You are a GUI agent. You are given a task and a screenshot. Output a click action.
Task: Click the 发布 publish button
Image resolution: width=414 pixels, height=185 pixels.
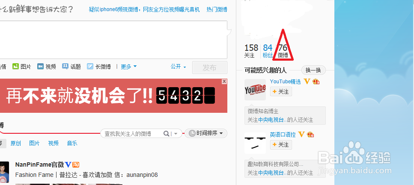point(210,68)
